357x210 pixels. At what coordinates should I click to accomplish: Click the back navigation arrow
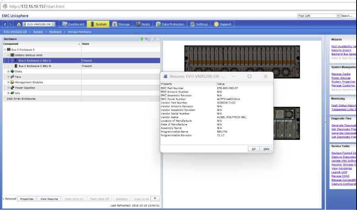[5, 24]
